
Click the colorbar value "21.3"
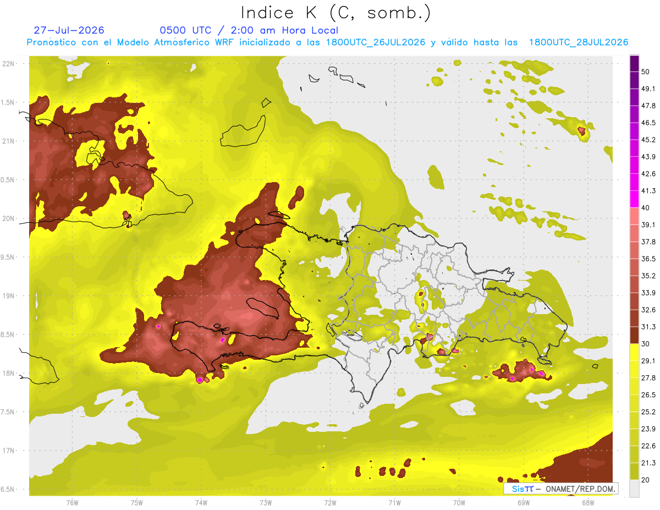pyautogui.click(x=648, y=463)
